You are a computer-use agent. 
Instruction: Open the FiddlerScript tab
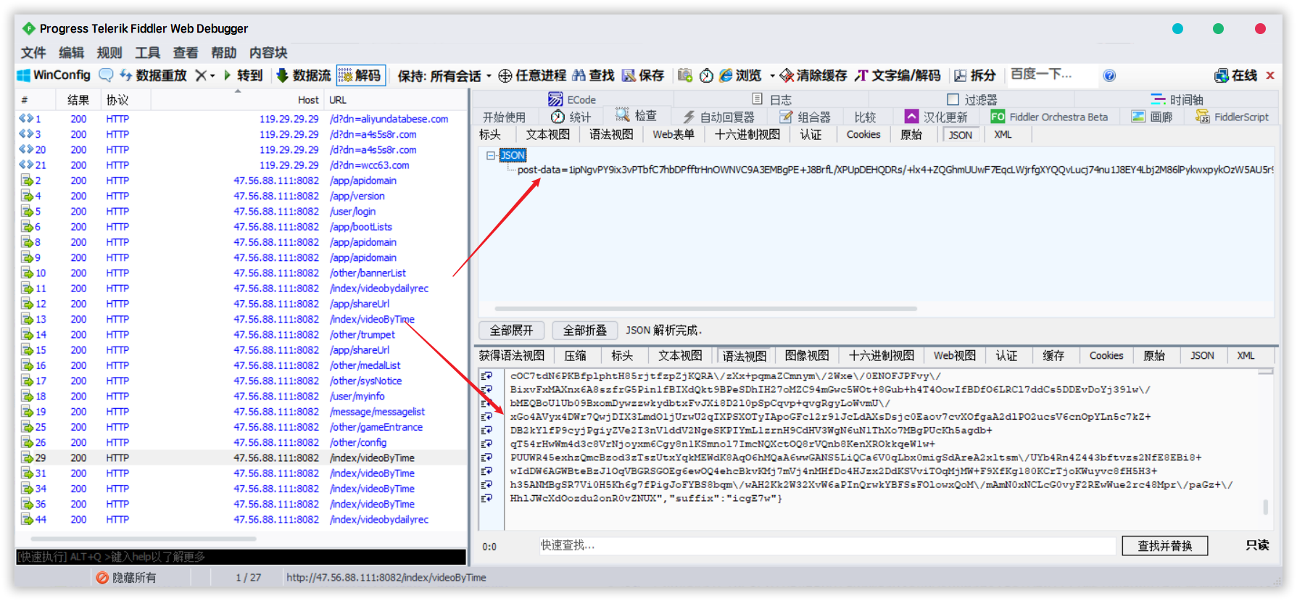click(1232, 117)
